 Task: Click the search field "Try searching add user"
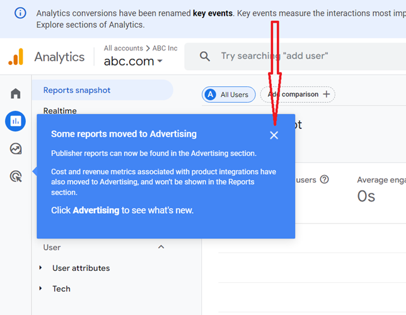[x=295, y=56]
